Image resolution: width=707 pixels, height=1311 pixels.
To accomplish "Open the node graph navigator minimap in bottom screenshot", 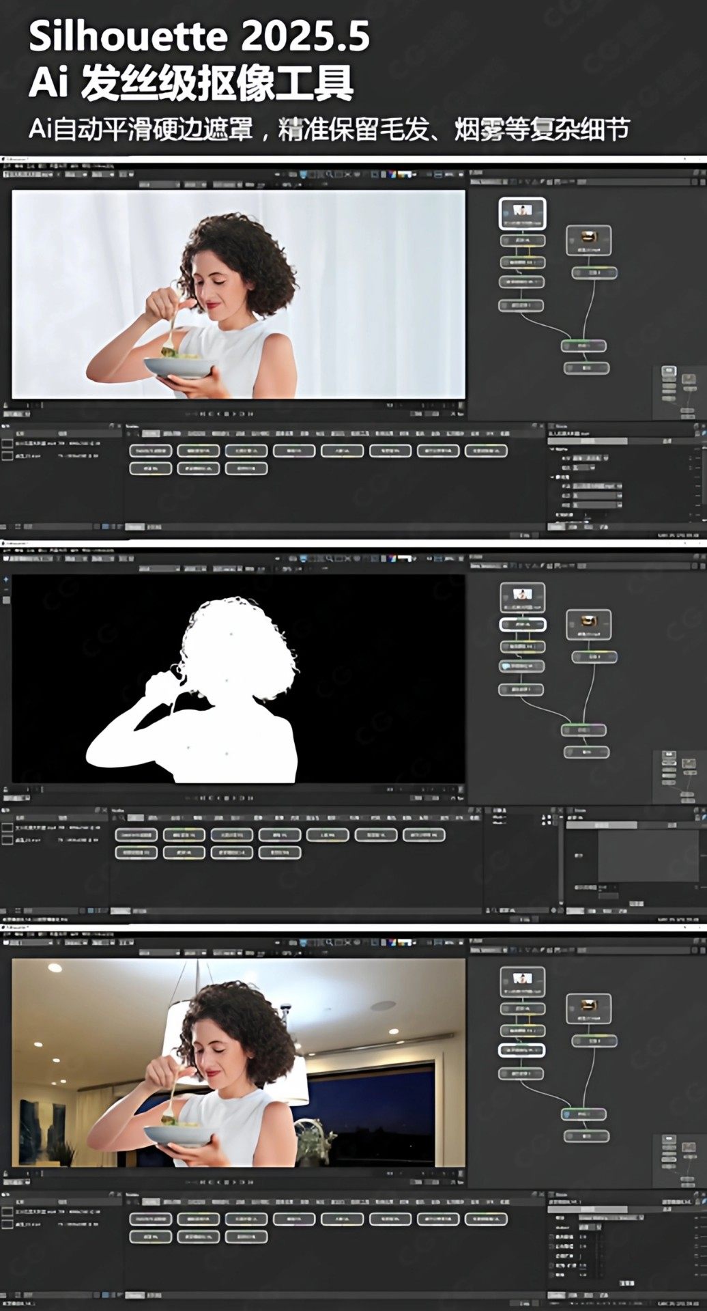I will click(x=680, y=1161).
